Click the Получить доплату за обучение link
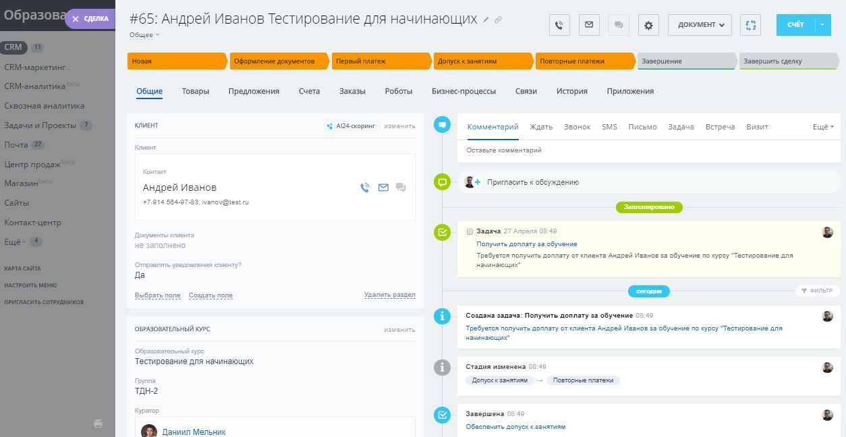Screen dimensions: 846x437 point(526,244)
